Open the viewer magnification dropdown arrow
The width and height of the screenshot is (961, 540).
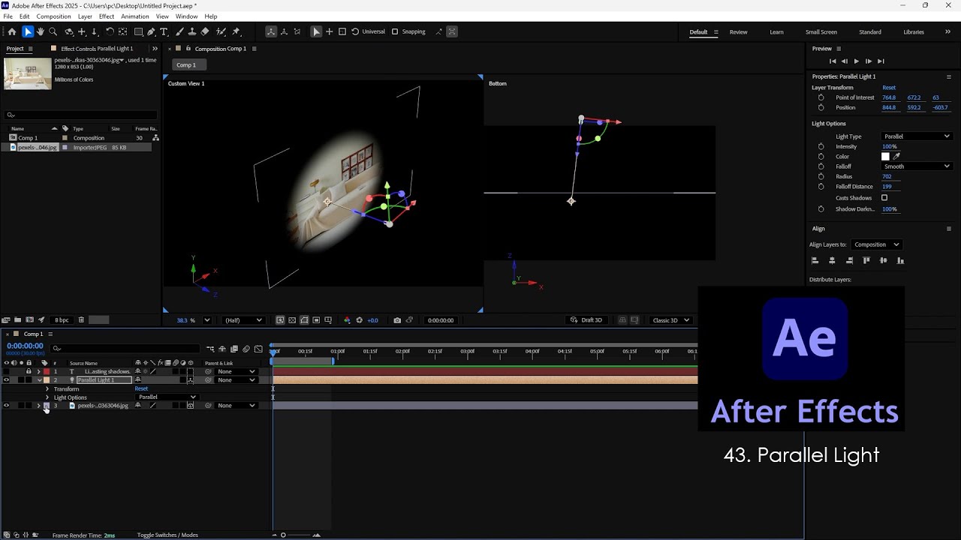(x=207, y=320)
